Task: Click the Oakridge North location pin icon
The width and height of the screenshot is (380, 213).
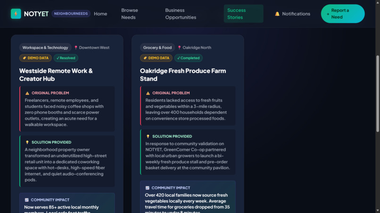Action: coord(179,47)
